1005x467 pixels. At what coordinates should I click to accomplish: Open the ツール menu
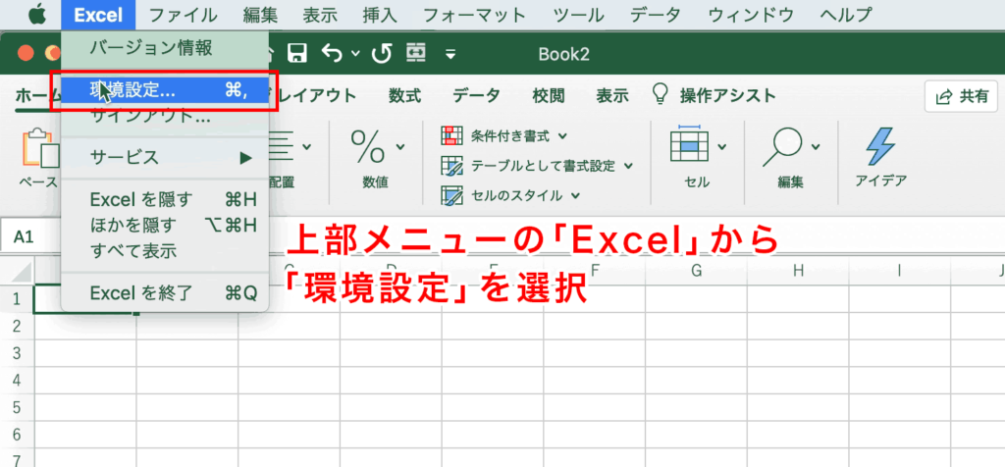pyautogui.click(x=578, y=14)
